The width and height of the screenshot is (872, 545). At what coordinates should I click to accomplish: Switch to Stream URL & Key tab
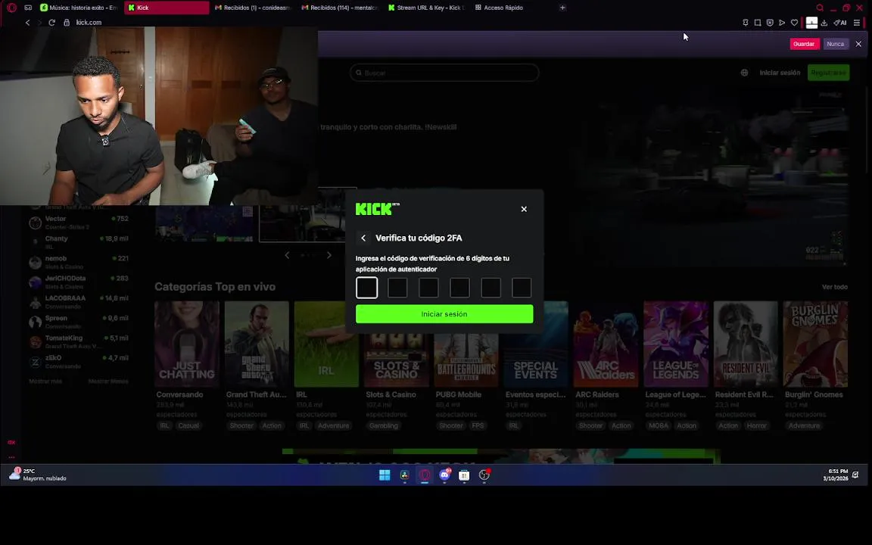click(426, 8)
